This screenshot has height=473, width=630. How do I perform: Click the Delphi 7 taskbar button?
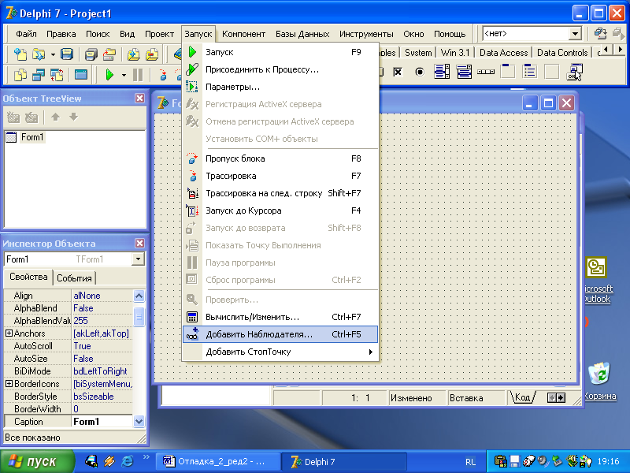click(344, 461)
